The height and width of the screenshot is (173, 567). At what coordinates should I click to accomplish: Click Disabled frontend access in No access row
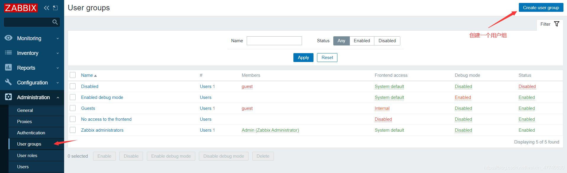click(x=383, y=119)
